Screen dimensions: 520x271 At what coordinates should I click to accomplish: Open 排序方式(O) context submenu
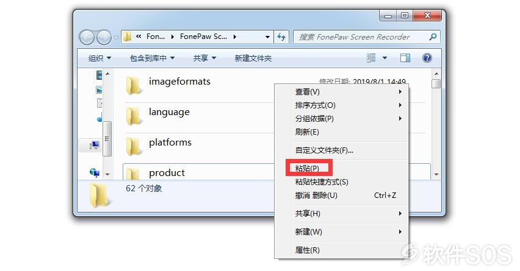coord(342,105)
